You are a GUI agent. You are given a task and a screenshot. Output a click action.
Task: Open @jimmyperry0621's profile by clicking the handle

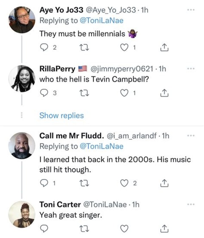(x=115, y=69)
